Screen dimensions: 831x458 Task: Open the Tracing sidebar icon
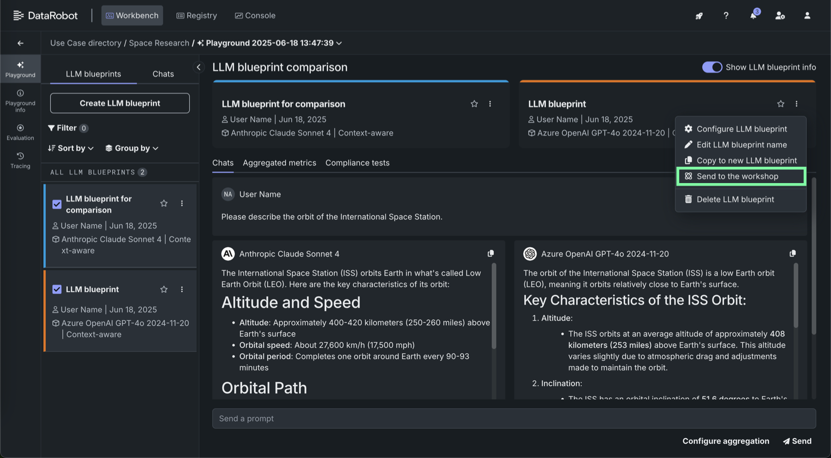[x=20, y=160]
